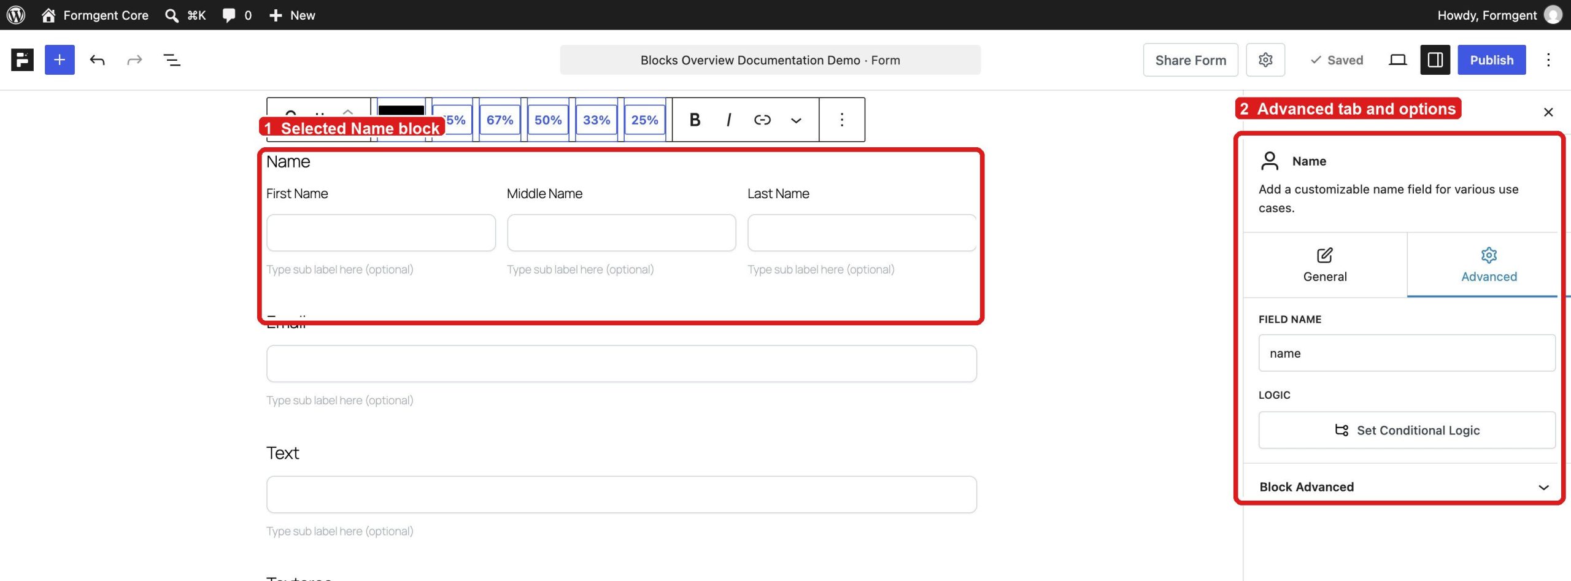Open more formatting options chevron
Image resolution: width=1571 pixels, height=581 pixels.
796,120
